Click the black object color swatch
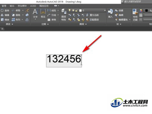152x114 pixels. 146,11
